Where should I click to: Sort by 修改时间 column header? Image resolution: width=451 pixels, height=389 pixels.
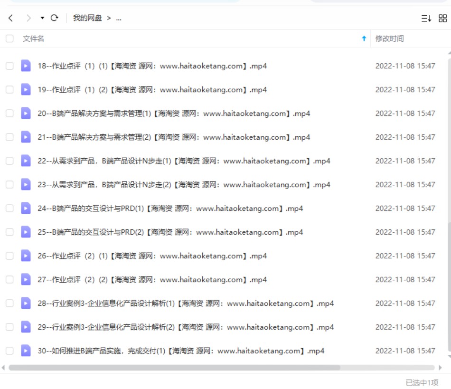[x=389, y=38]
